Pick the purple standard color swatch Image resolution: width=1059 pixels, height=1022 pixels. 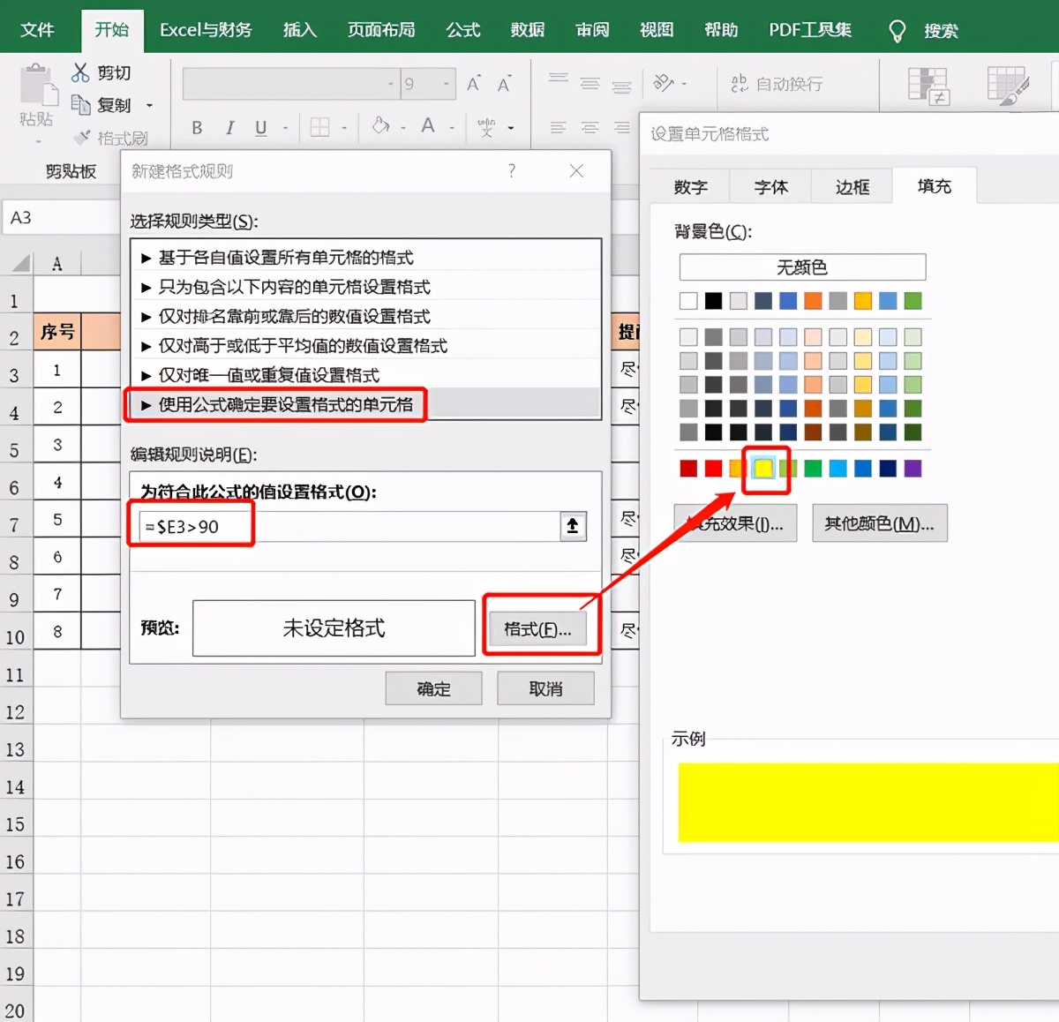coord(913,468)
